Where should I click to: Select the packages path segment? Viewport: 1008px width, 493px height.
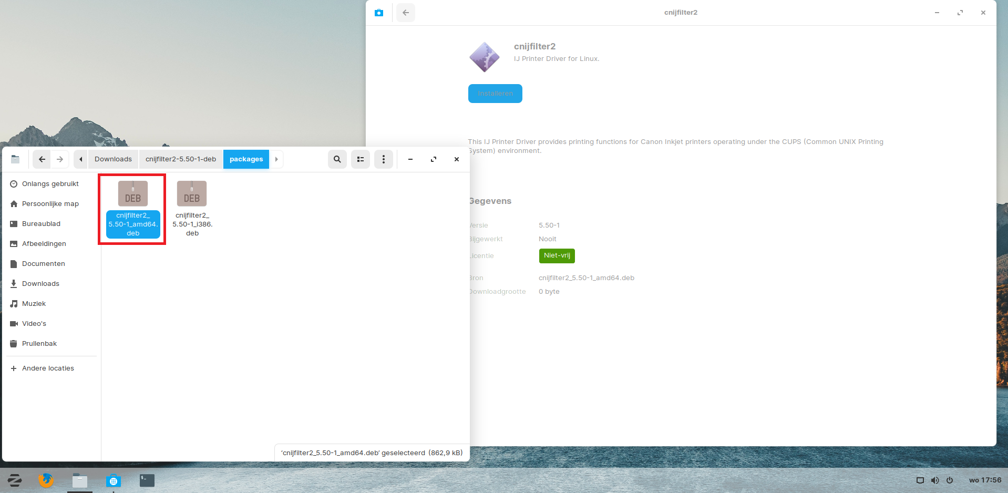click(246, 159)
